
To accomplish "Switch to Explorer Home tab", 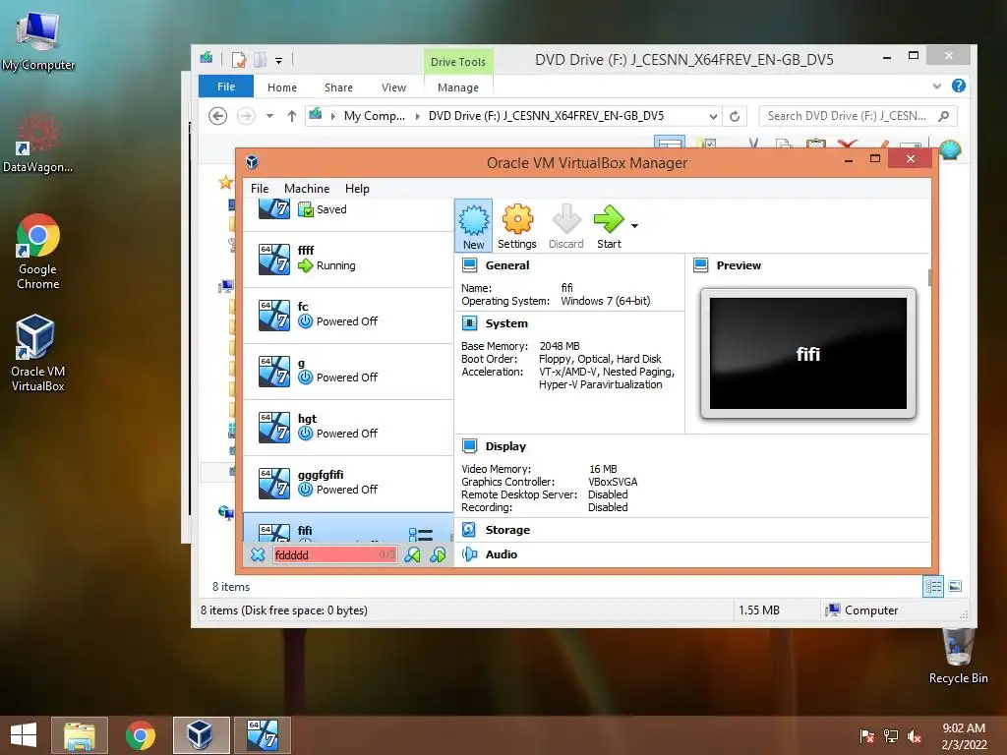I will pos(282,87).
